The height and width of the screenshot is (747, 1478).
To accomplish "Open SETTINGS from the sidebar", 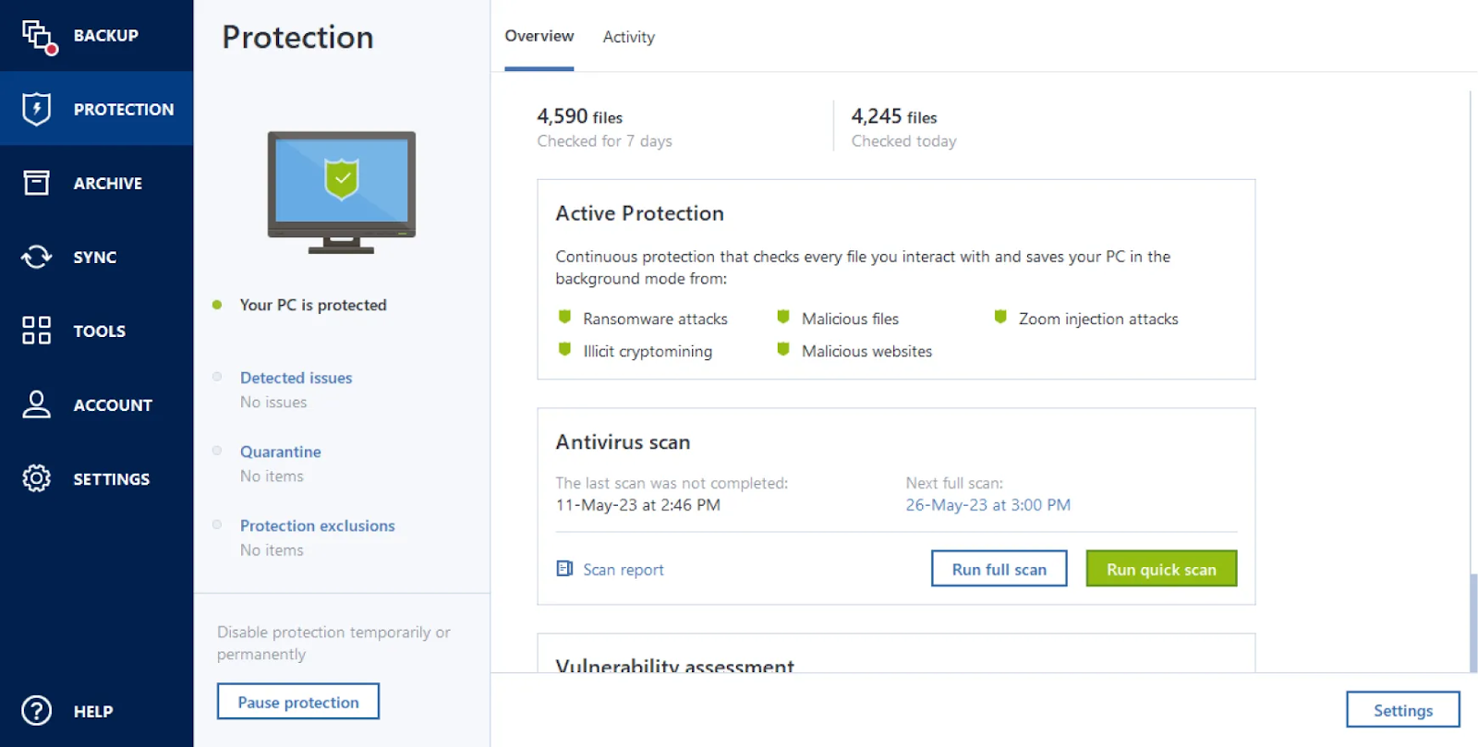I will tap(97, 478).
